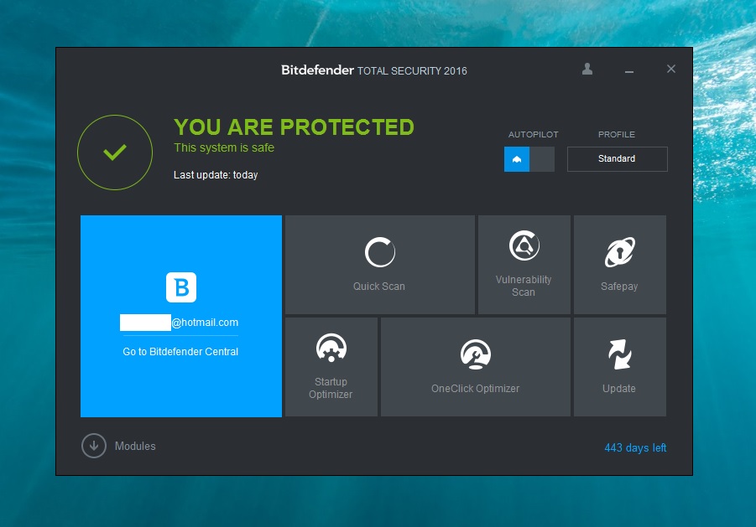Close the Bitdefender window
Screen dimensions: 756x527
(670, 70)
